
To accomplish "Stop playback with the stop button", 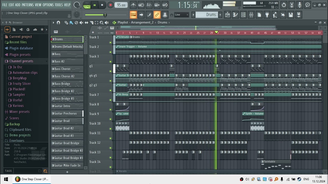I will point(102,5).
